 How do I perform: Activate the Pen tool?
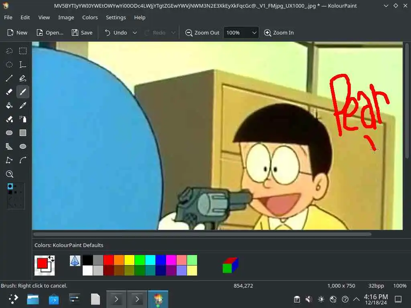pyautogui.click(x=23, y=78)
